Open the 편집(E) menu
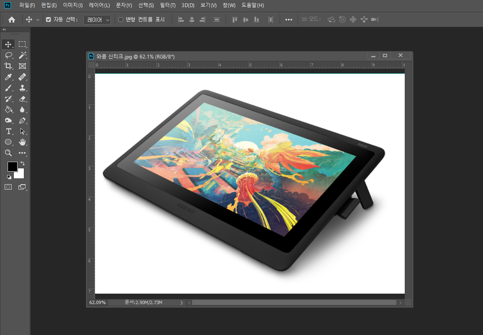This screenshot has width=483, height=335. 49,5
